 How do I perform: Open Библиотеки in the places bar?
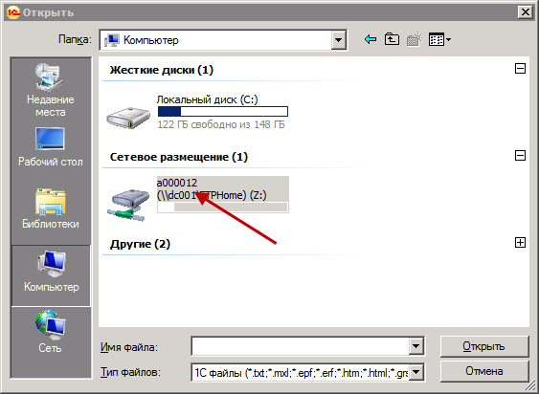(x=50, y=208)
